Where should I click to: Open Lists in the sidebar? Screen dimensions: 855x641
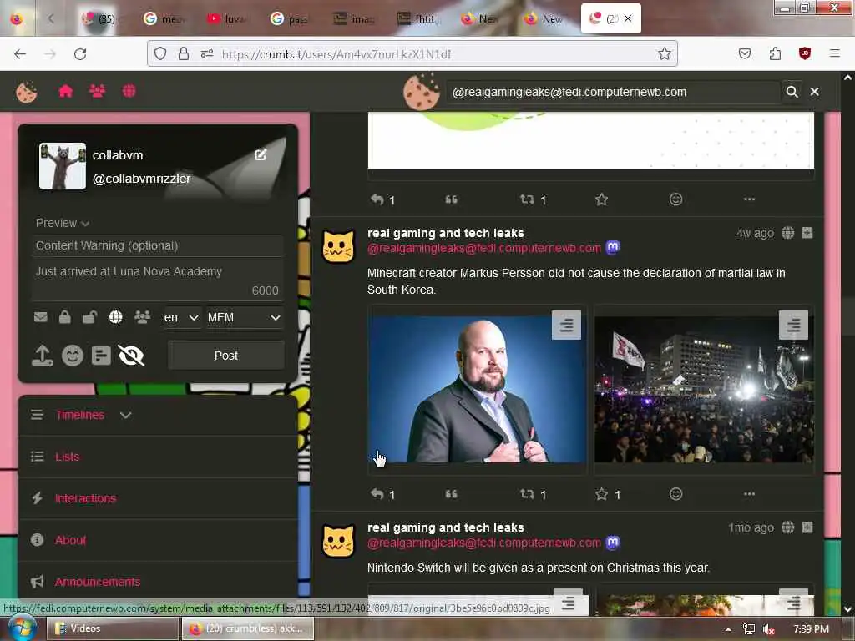point(67,457)
